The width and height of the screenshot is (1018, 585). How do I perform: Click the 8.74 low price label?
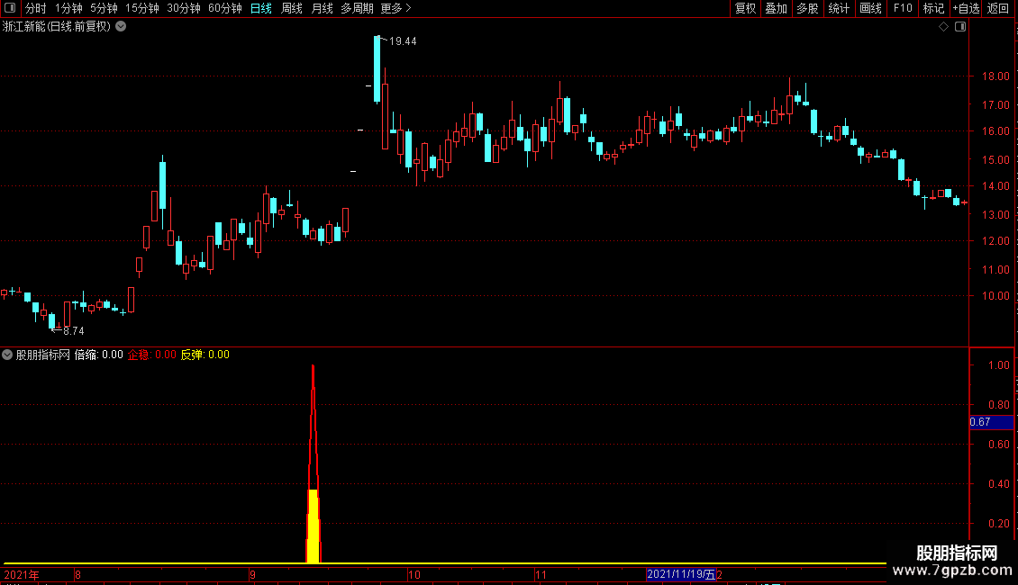[73, 331]
